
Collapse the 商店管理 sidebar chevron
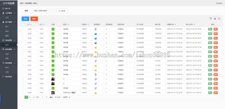14,63
